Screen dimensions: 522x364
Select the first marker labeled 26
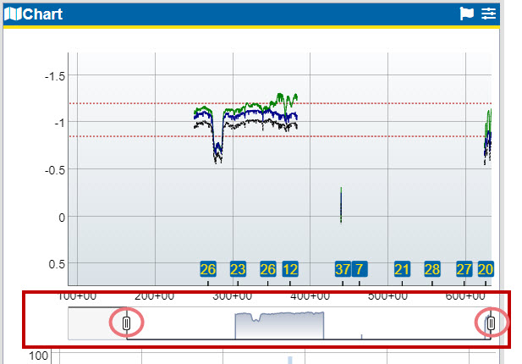pyautogui.click(x=208, y=269)
